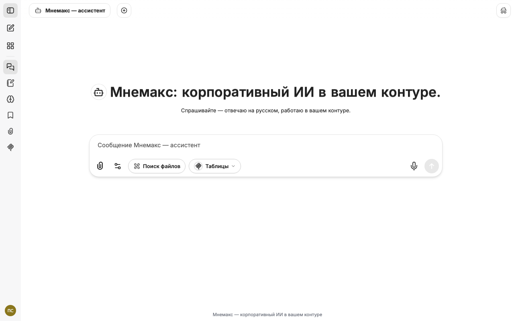Image resolution: width=514 pixels, height=321 pixels.
Task: Open the apps grid icon in sidebar
Action: click(10, 46)
